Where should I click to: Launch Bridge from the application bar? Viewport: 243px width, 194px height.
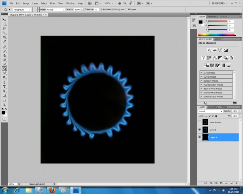click(x=90, y=3)
